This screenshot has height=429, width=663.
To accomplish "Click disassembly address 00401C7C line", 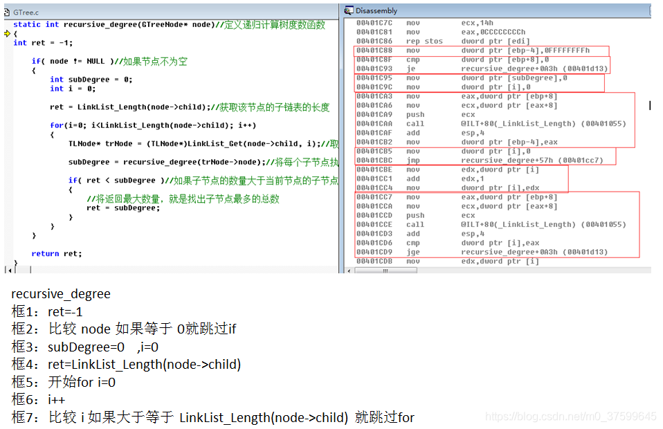I will point(424,23).
